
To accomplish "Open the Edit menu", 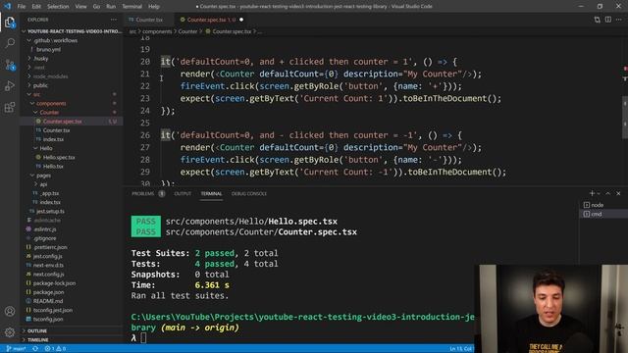I will pyautogui.click(x=36, y=7).
